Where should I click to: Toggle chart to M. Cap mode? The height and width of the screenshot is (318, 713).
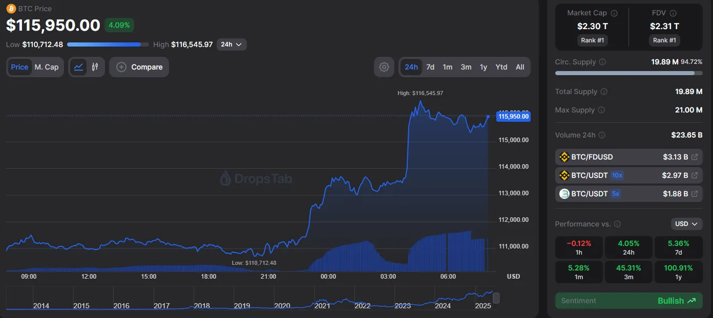(47, 67)
